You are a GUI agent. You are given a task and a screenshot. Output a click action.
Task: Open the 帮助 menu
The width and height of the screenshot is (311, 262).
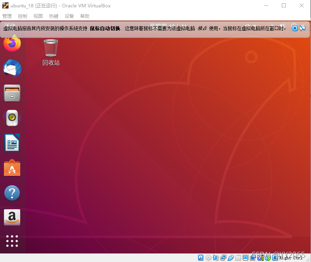pyautogui.click(x=85, y=16)
